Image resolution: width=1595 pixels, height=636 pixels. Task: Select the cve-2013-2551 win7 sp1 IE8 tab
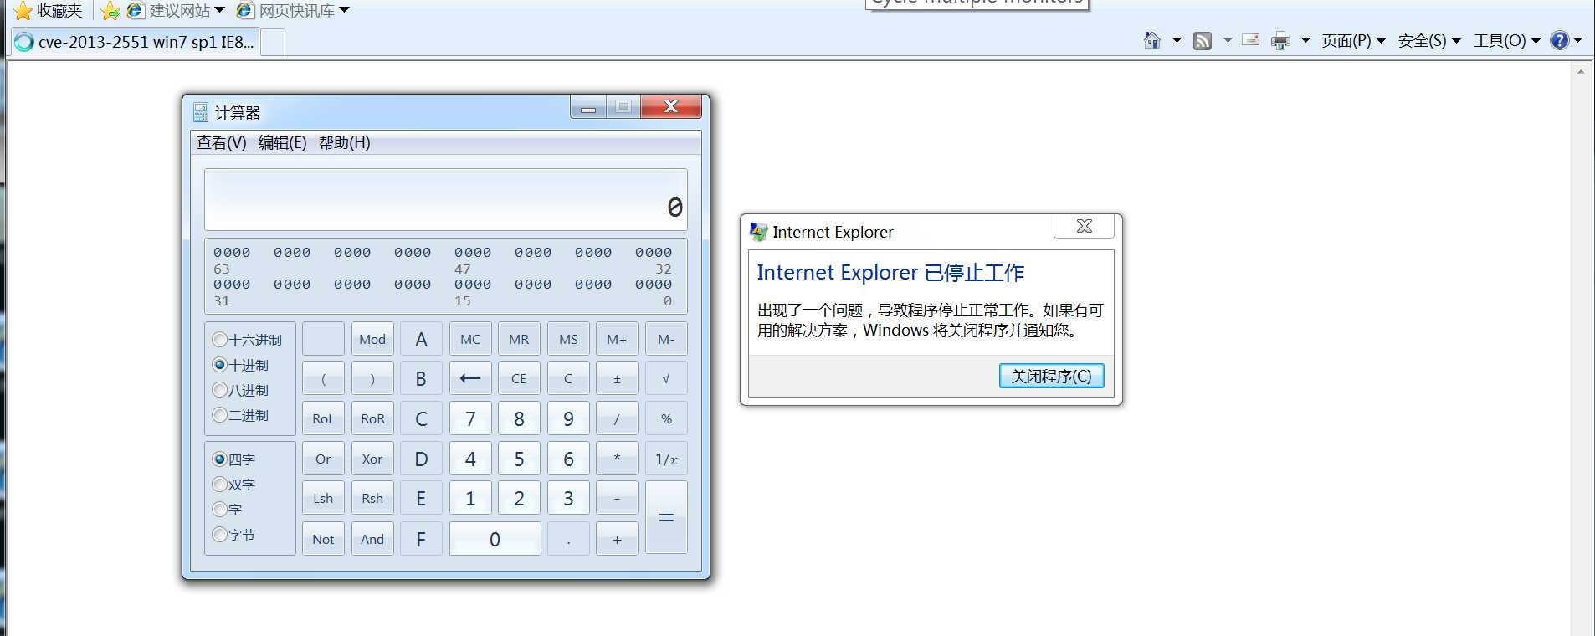pos(135,42)
